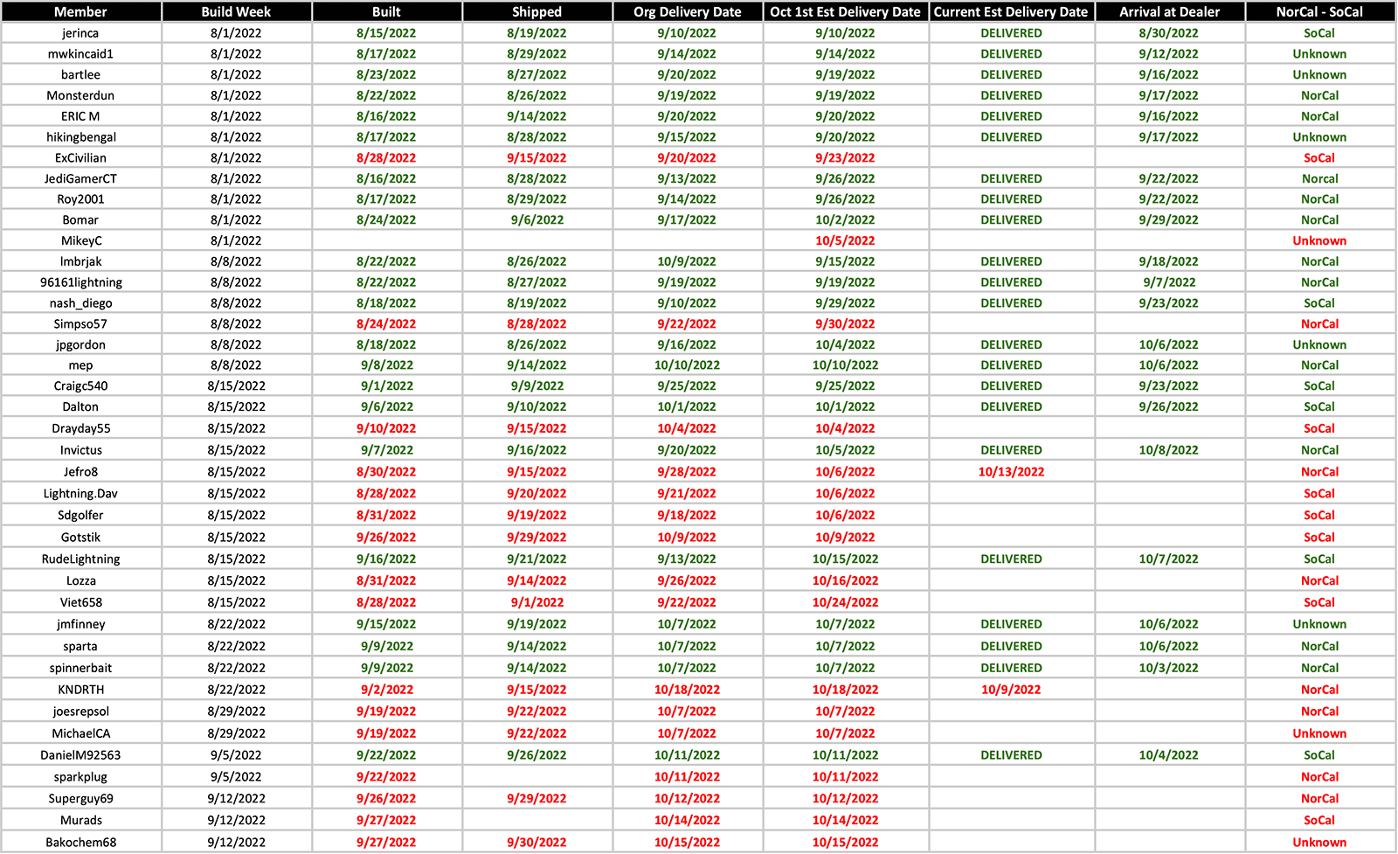Image resolution: width=1398 pixels, height=854 pixels.
Task: Select member cell Bakochem68
Action: (x=81, y=843)
